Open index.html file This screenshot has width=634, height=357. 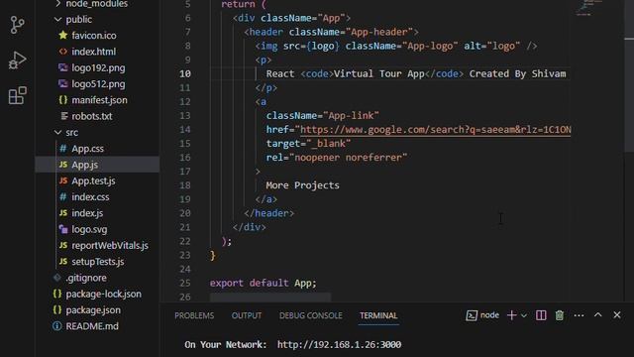click(x=93, y=52)
